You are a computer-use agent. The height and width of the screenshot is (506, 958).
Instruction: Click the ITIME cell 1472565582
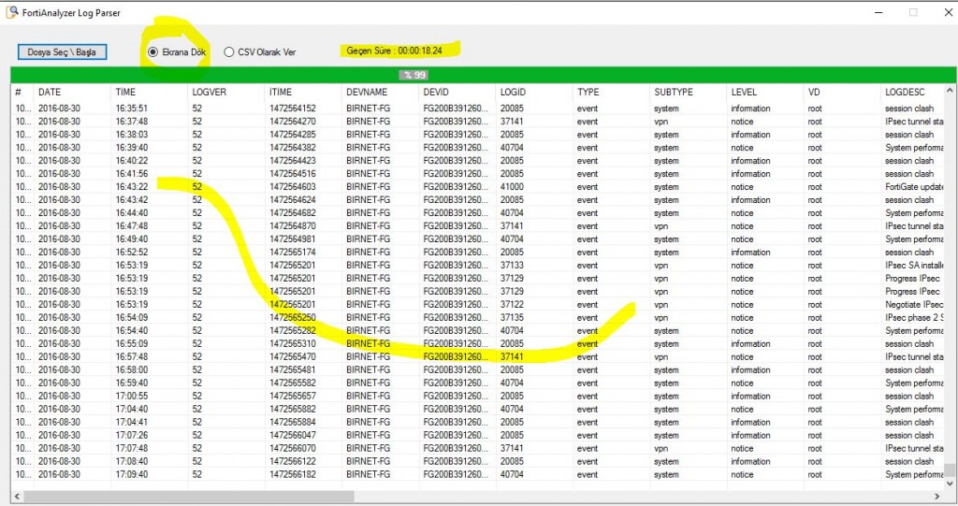pyautogui.click(x=293, y=383)
